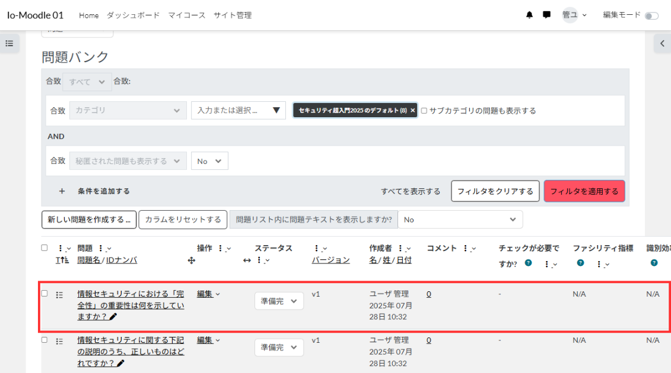
Task: Click the plus icon for 条件を追加する
Action: [62, 191]
